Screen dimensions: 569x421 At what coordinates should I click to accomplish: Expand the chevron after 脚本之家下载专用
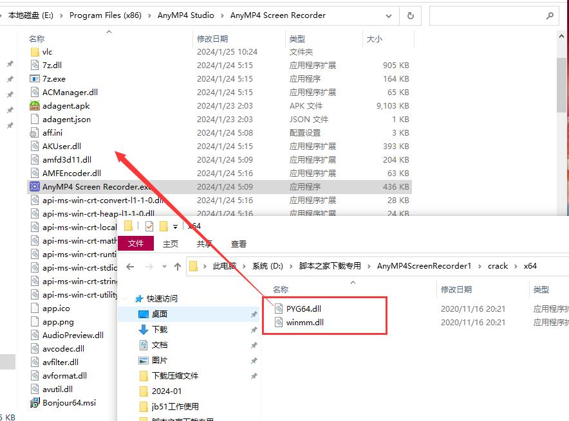coord(369,266)
